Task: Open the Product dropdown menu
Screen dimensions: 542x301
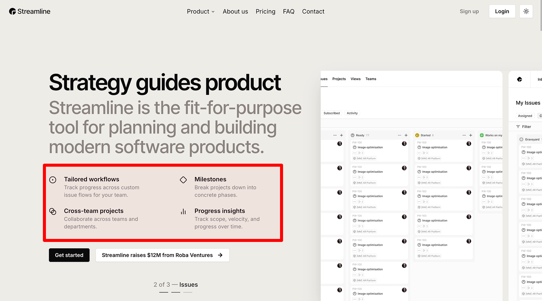Action: click(201, 11)
